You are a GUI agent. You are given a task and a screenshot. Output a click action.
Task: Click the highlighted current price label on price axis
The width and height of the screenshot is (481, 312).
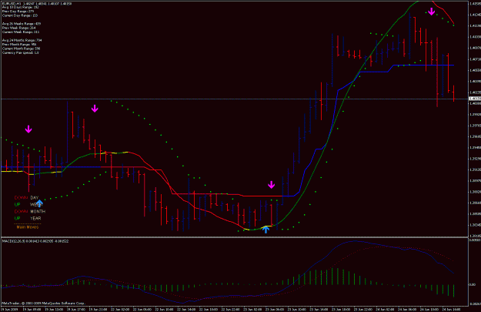(x=475, y=99)
